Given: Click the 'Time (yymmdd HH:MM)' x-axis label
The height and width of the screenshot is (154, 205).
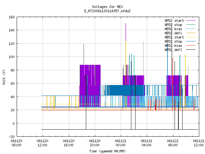Looking at the screenshot, I should 107,151.
